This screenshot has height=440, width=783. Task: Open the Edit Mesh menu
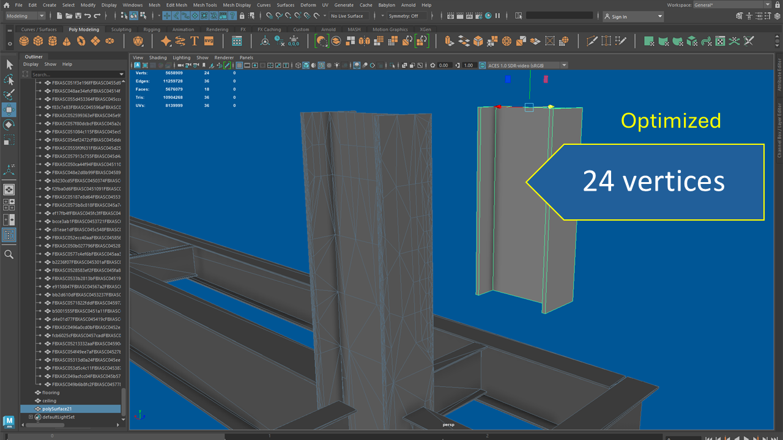[x=177, y=5]
